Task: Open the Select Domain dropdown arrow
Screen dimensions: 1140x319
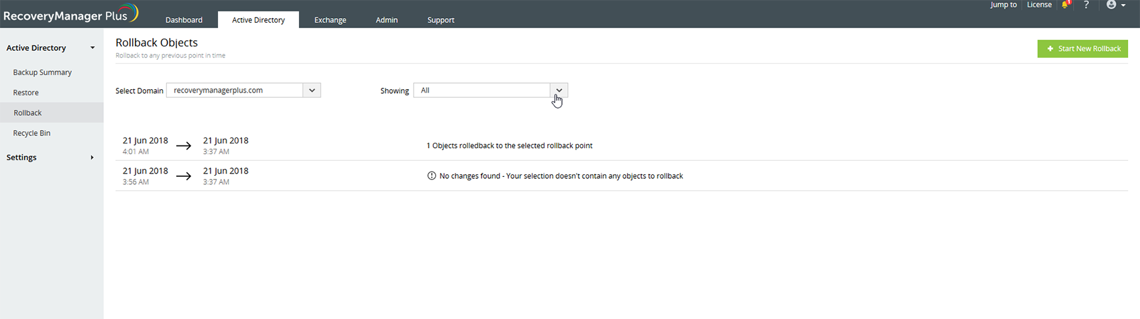Action: (x=312, y=90)
